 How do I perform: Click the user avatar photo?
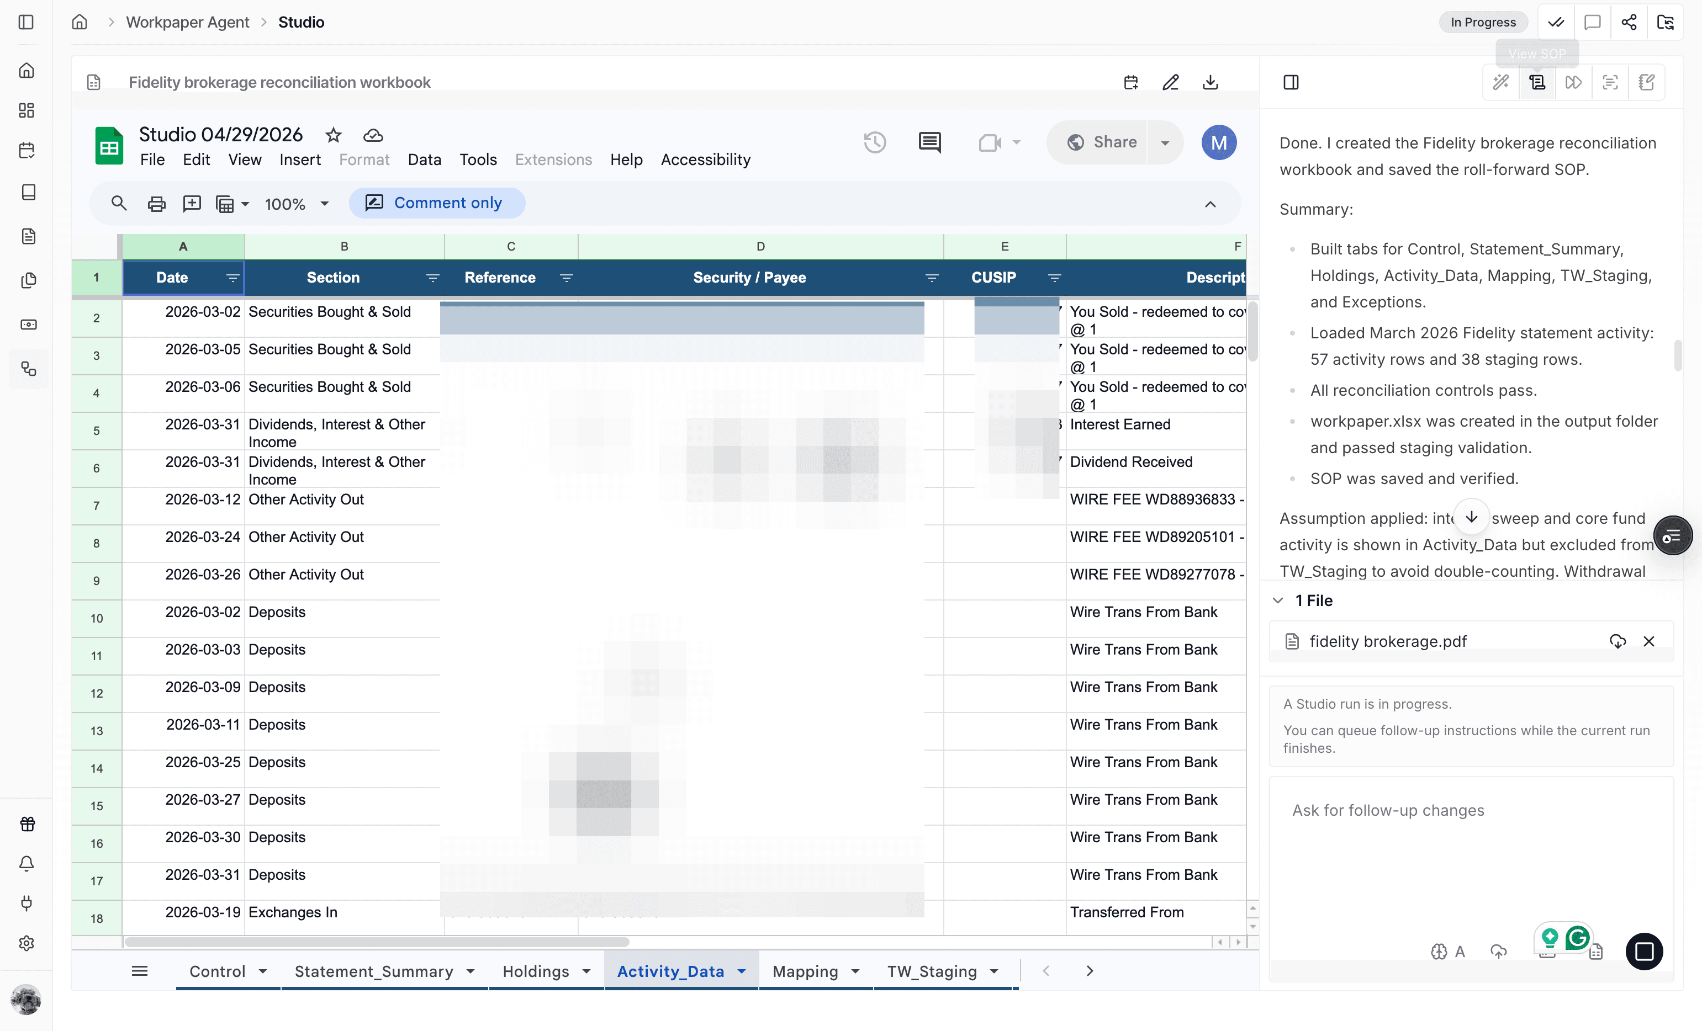27,999
